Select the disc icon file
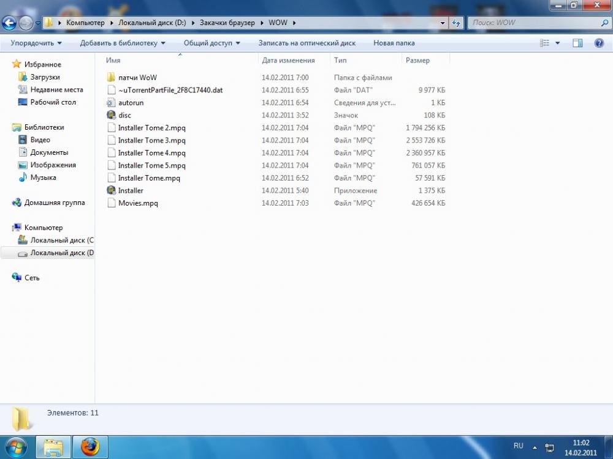The width and height of the screenshot is (613, 459). pyautogui.click(x=111, y=115)
